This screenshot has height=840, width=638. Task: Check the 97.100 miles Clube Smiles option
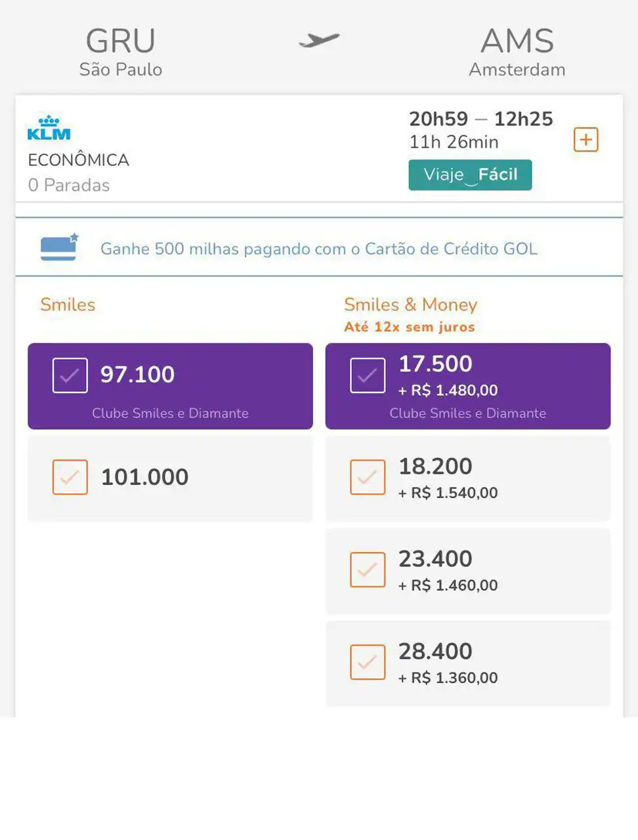pos(70,375)
